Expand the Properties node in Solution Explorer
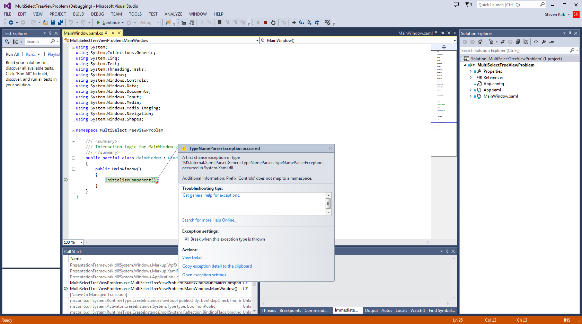The height and width of the screenshot is (324, 582). tap(470, 71)
